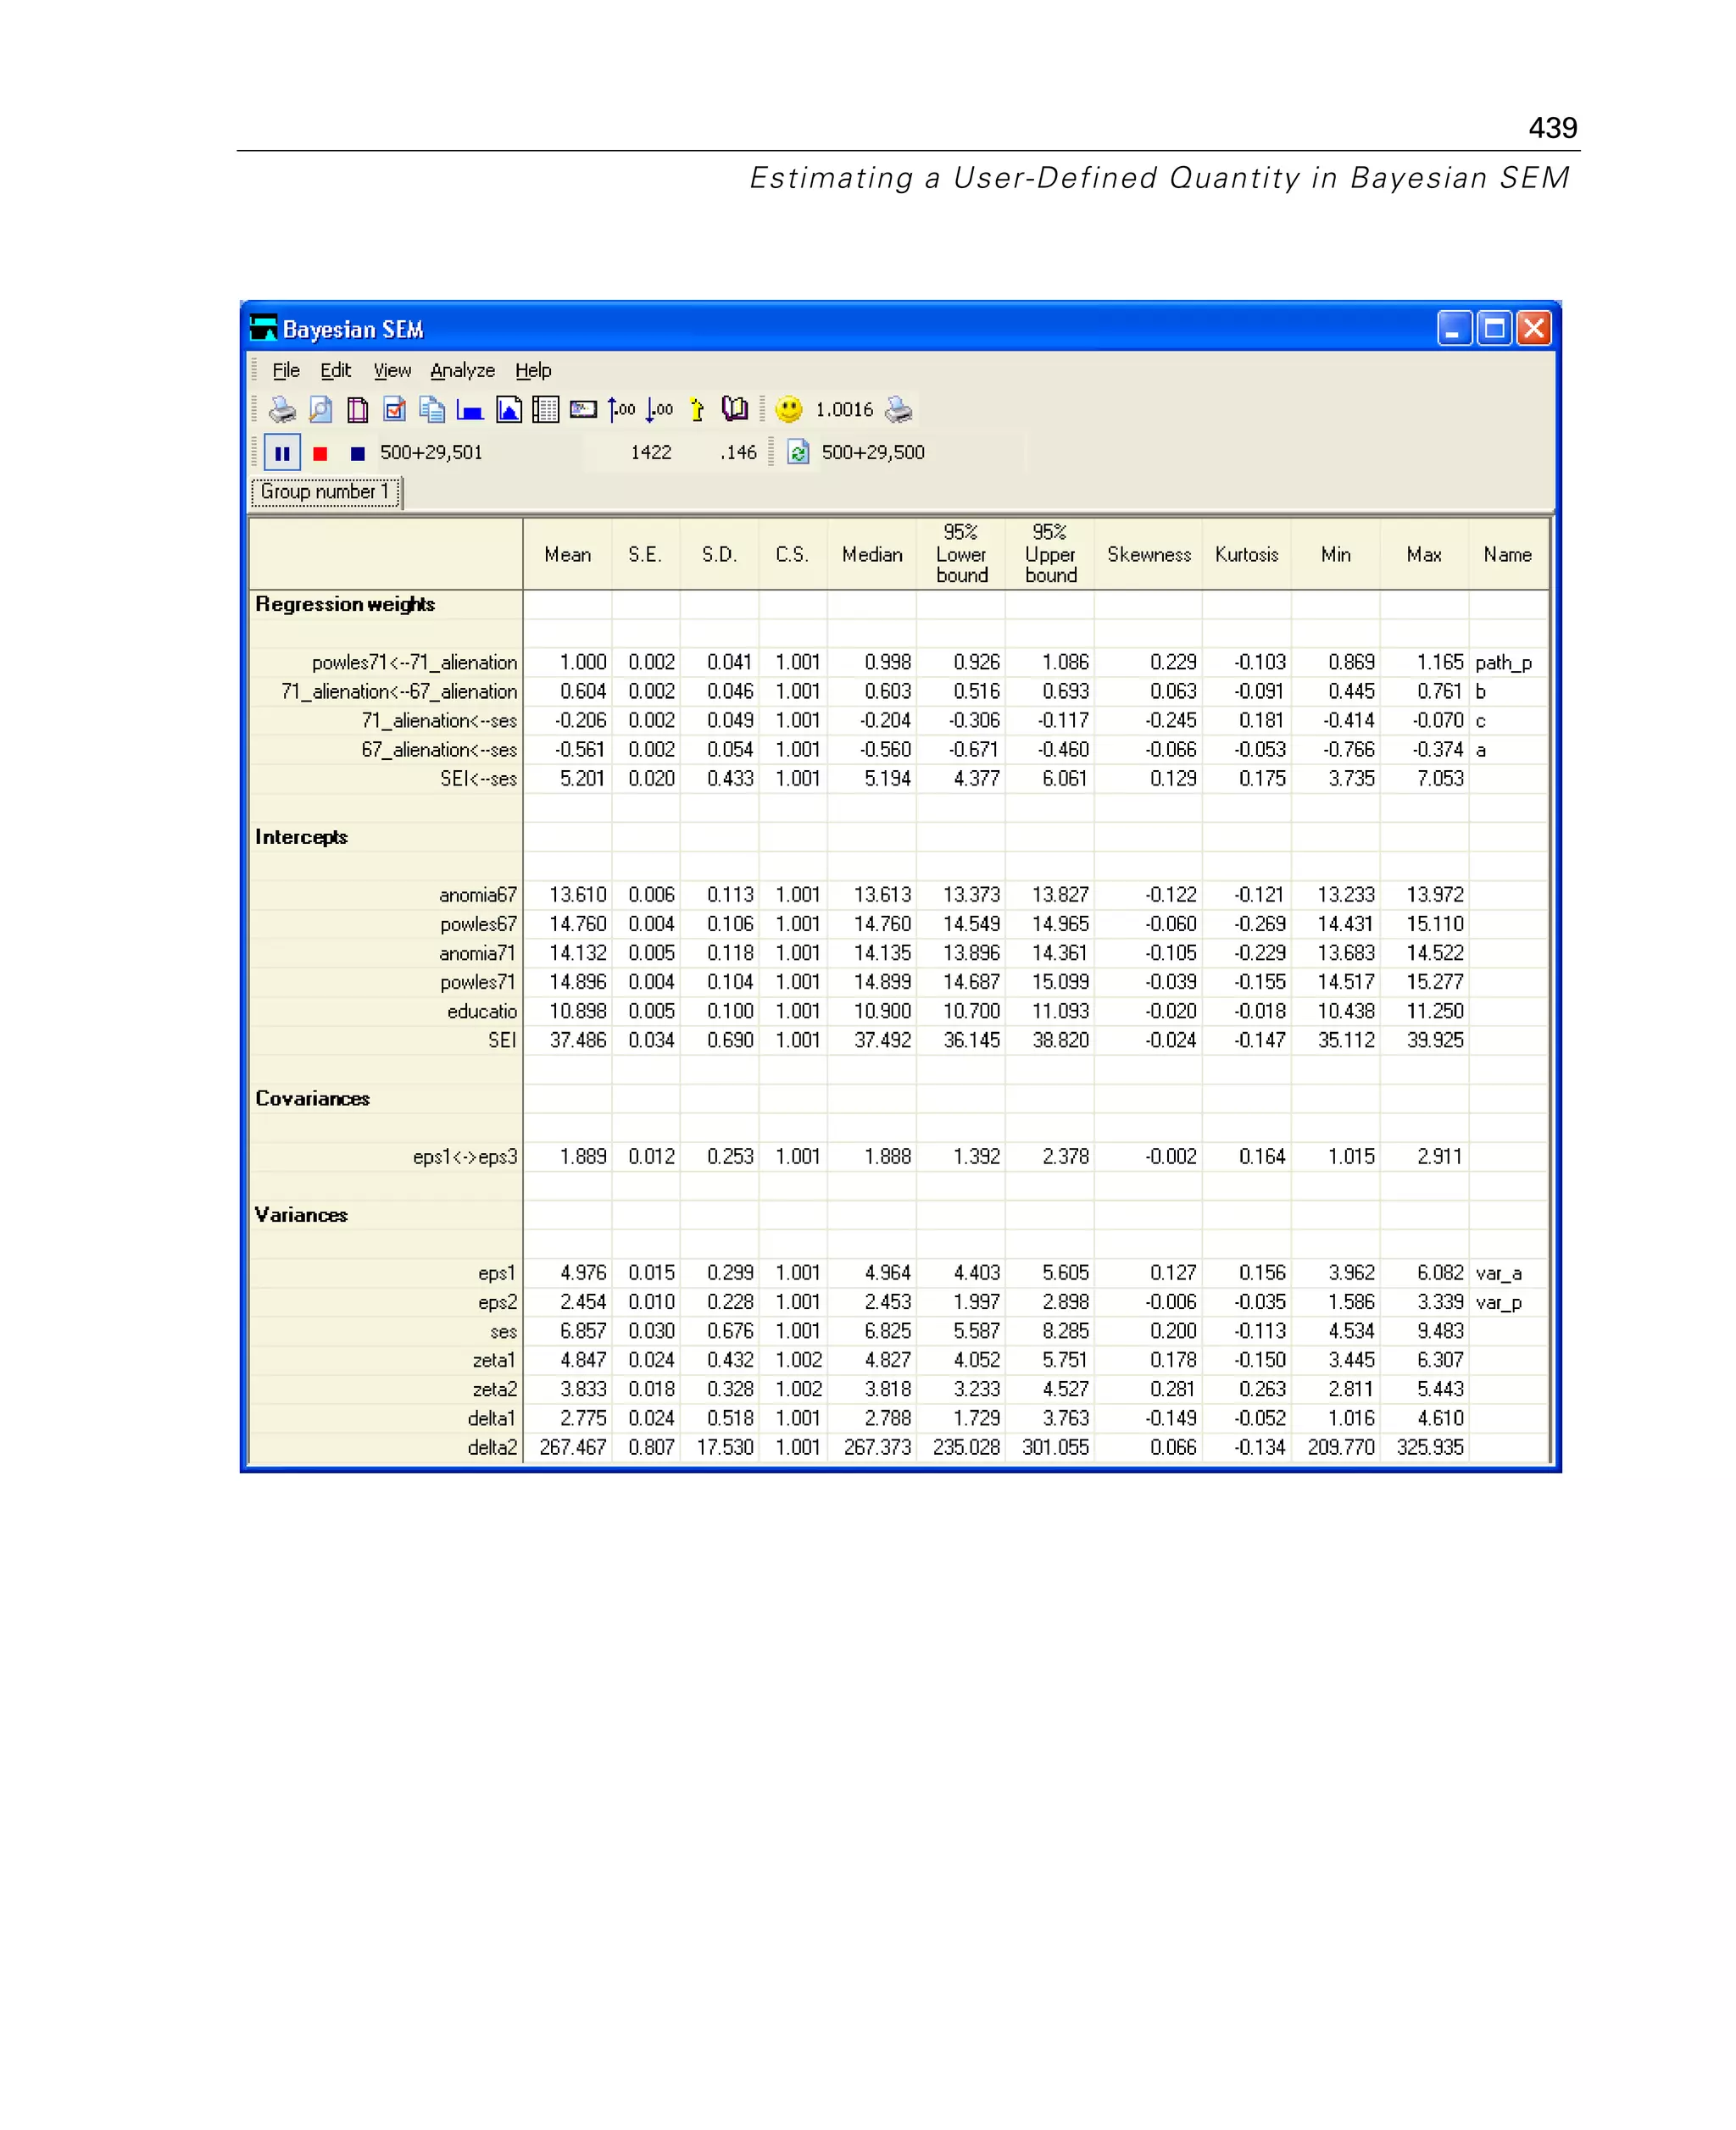
Task: Show prior distribution blue bar icon
Action: (470, 410)
